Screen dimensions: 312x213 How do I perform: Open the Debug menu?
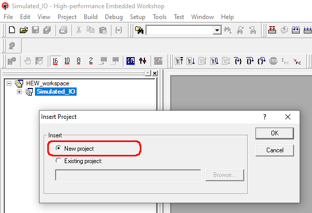click(x=114, y=17)
